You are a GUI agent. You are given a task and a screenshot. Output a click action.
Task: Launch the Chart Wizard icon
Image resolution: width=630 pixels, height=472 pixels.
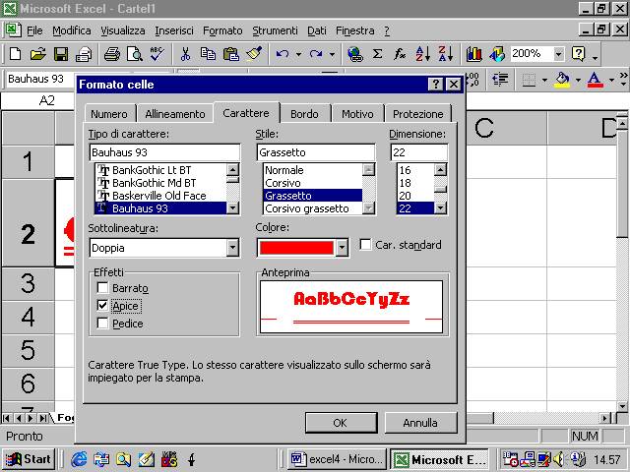474,54
